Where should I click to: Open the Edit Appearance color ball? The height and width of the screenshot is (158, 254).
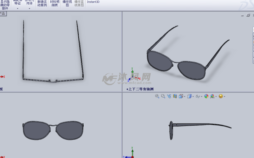point(206,96)
